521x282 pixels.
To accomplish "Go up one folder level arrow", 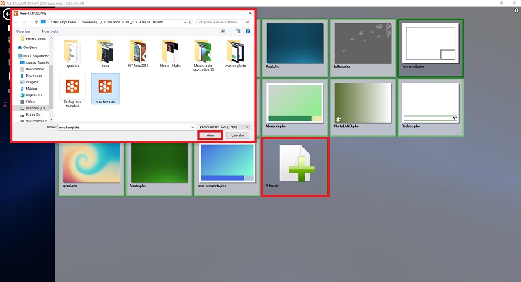I will pyautogui.click(x=36, y=22).
